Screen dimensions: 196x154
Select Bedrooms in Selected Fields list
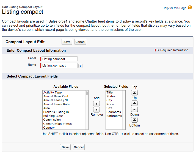pyautogui.click(x=114, y=112)
